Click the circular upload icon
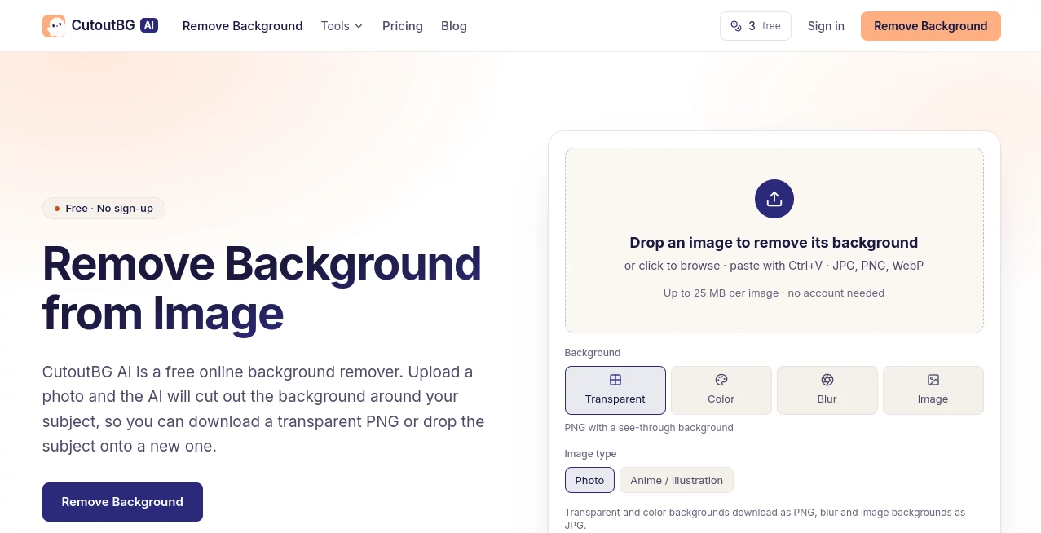 point(774,199)
